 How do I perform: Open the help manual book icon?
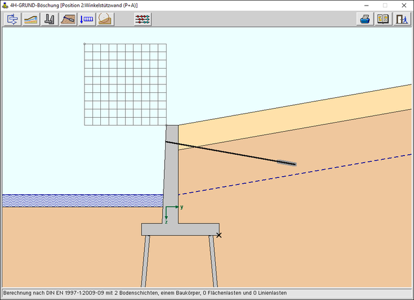[x=383, y=19]
